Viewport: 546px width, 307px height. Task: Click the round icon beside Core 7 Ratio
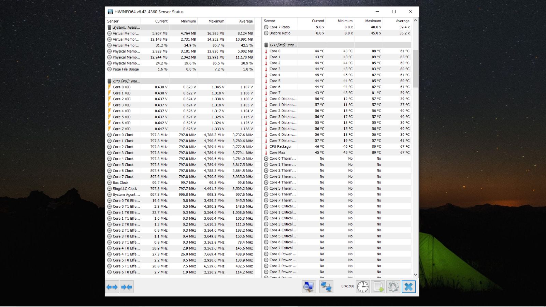(266, 27)
